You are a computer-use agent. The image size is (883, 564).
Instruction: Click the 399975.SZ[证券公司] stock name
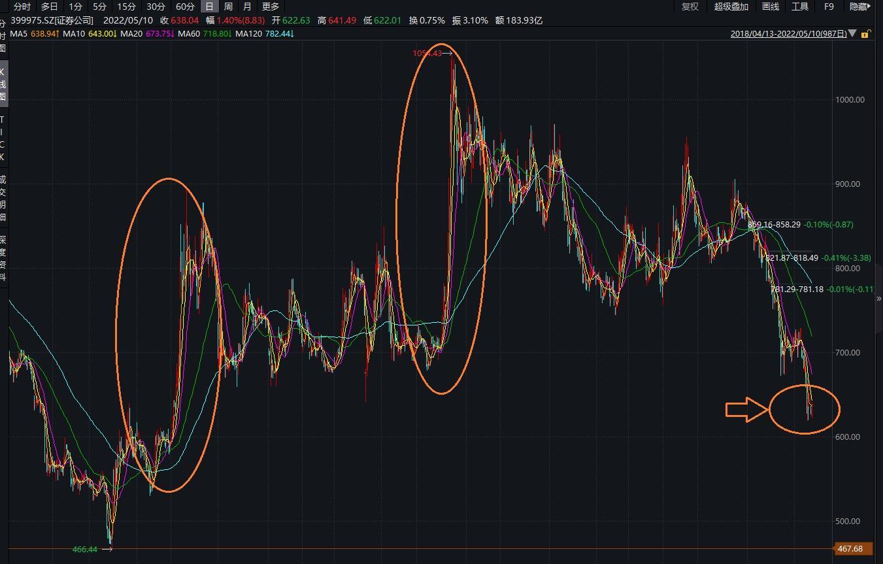(52, 20)
